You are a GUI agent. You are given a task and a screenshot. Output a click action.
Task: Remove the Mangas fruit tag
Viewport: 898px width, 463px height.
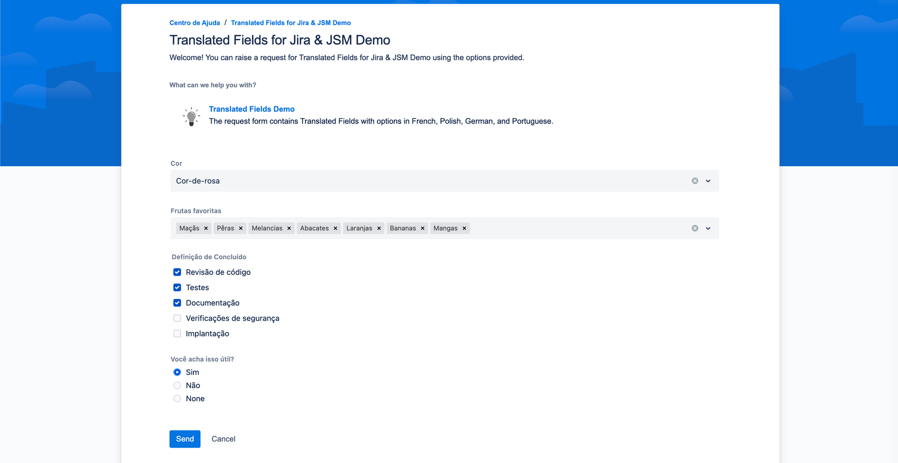(464, 228)
